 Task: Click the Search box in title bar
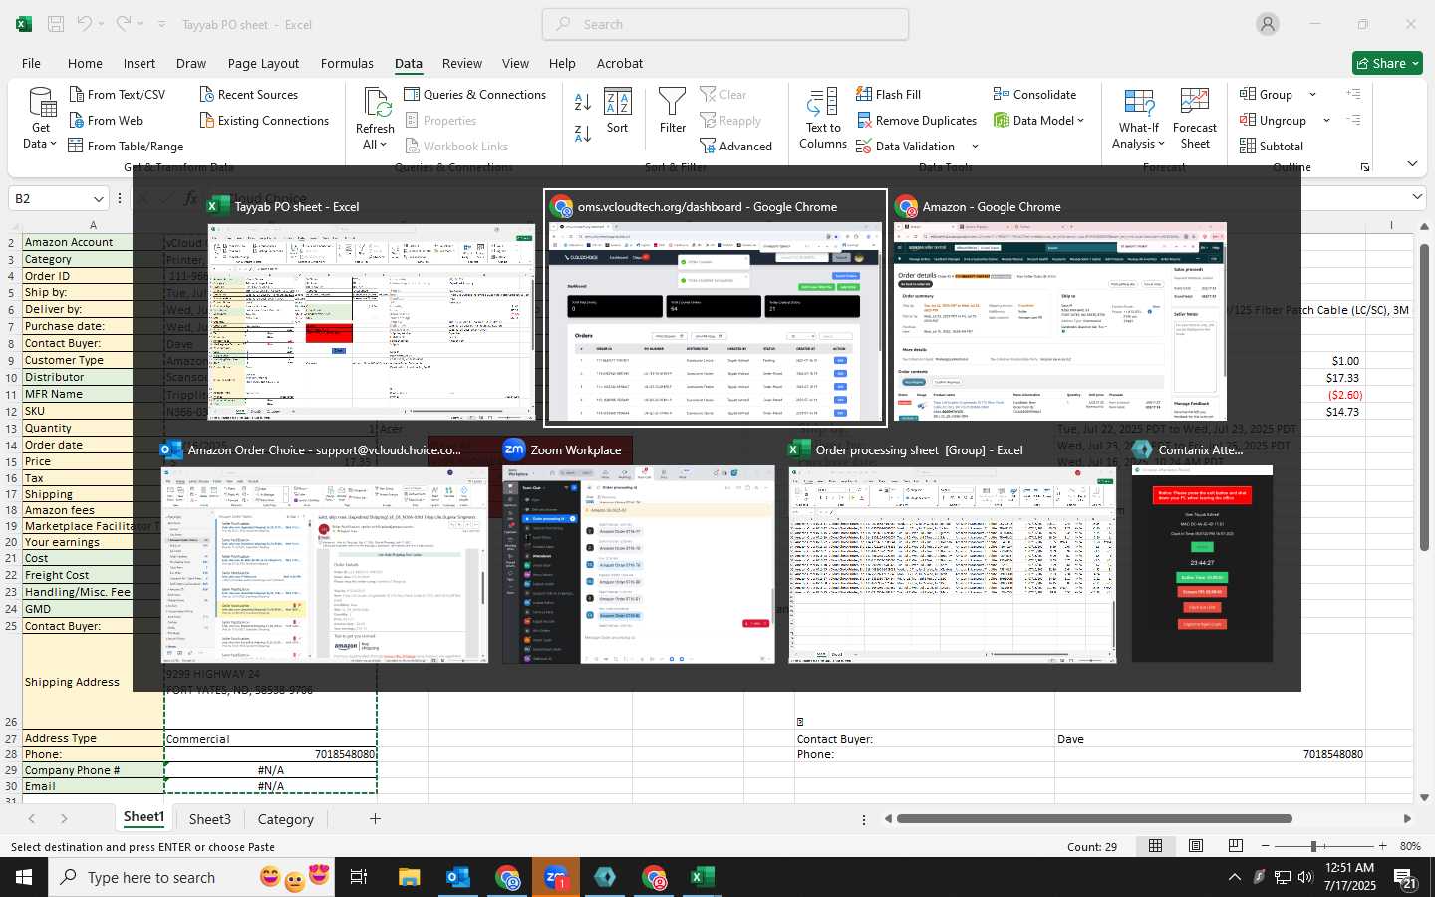[x=725, y=24]
